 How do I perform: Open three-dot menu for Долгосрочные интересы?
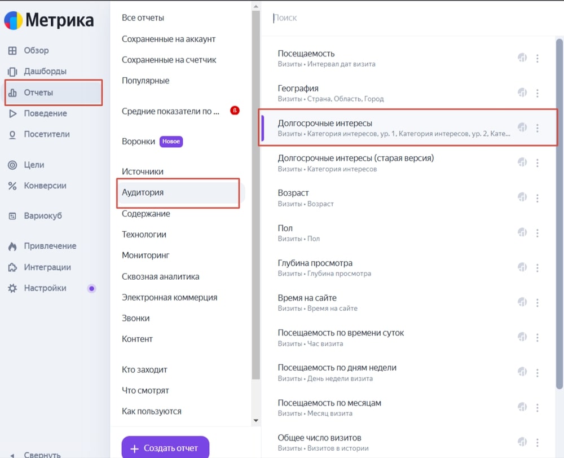[x=537, y=127]
